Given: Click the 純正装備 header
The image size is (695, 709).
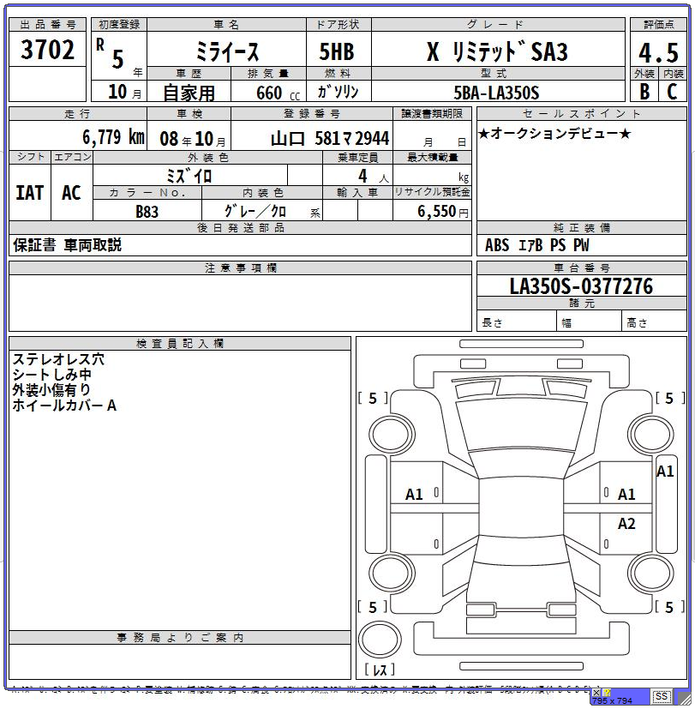Looking at the screenshot, I should point(582,228).
